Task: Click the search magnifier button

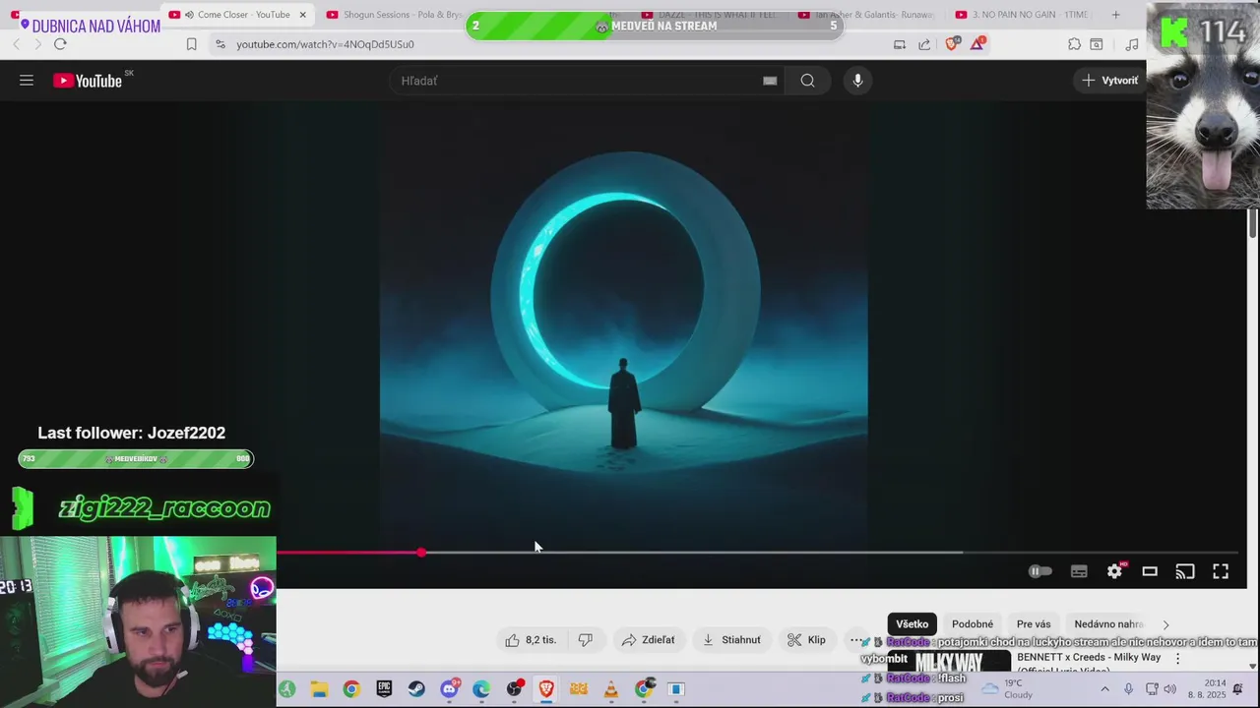Action: pos(807,81)
